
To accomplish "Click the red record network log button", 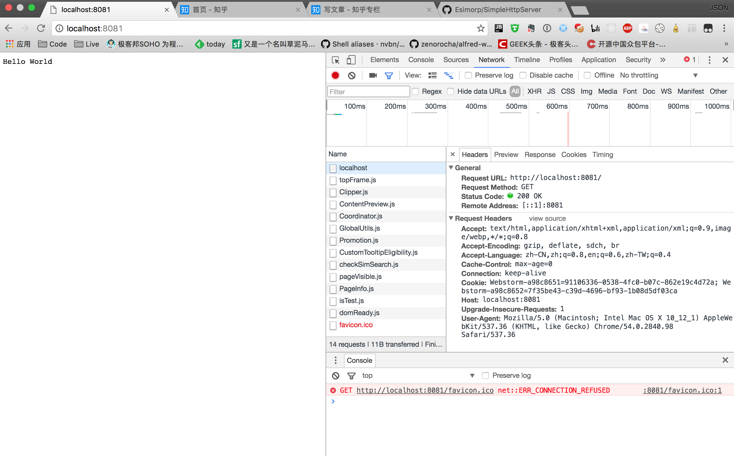I will (335, 75).
